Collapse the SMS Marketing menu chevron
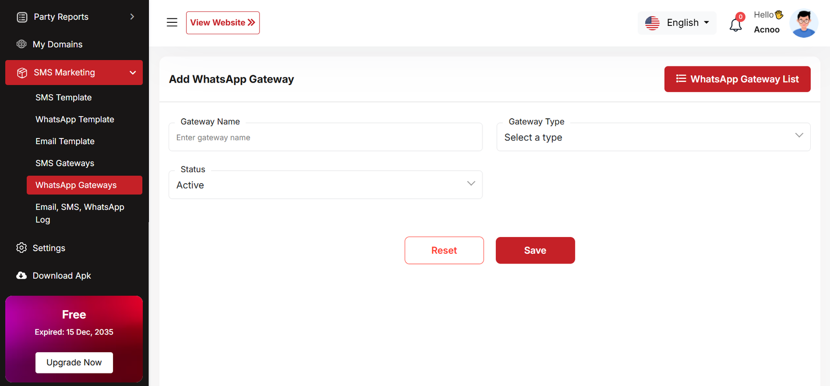This screenshot has width=830, height=386. 133,73
